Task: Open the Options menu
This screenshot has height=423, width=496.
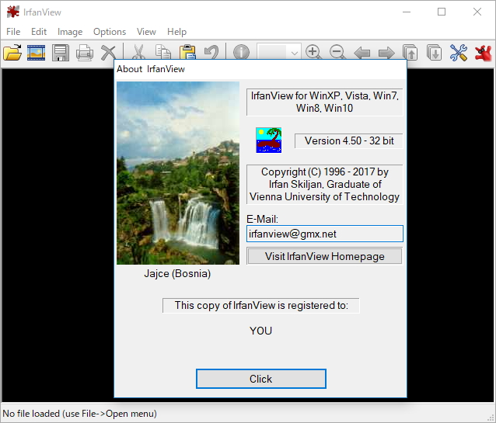Action: (x=110, y=32)
